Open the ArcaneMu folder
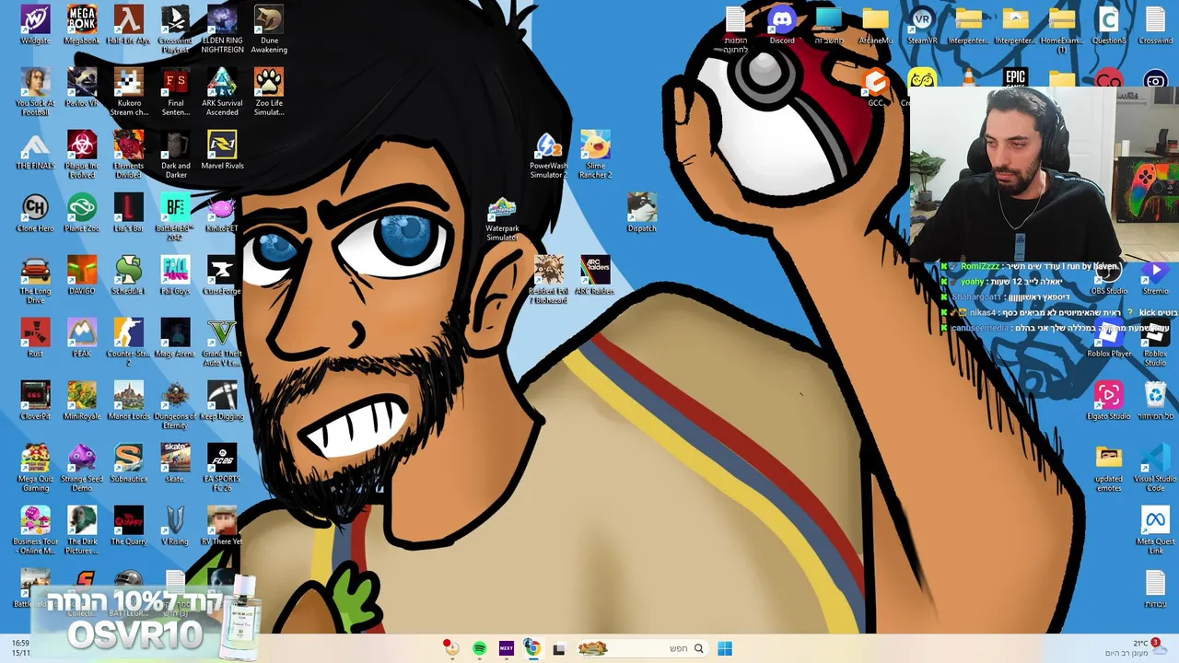This screenshot has height=663, width=1179. click(875, 25)
